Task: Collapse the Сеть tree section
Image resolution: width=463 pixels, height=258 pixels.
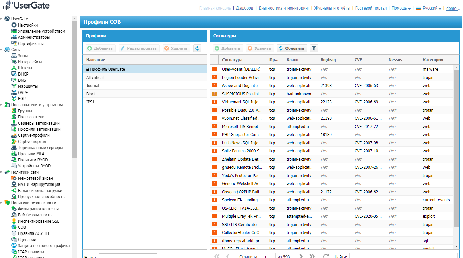Action: (x=2, y=50)
